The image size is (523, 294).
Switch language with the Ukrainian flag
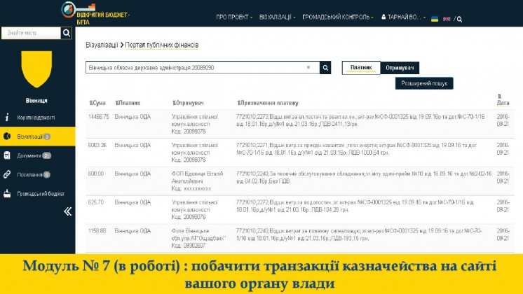[x=435, y=19]
